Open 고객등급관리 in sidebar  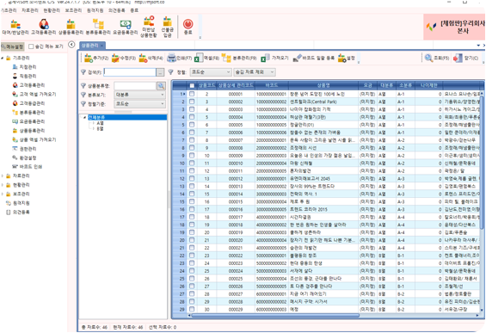click(x=28, y=103)
